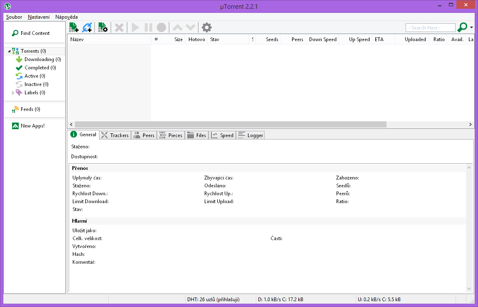
Task: Click the horizontal scrollbar under torrent list
Action: coord(230,125)
